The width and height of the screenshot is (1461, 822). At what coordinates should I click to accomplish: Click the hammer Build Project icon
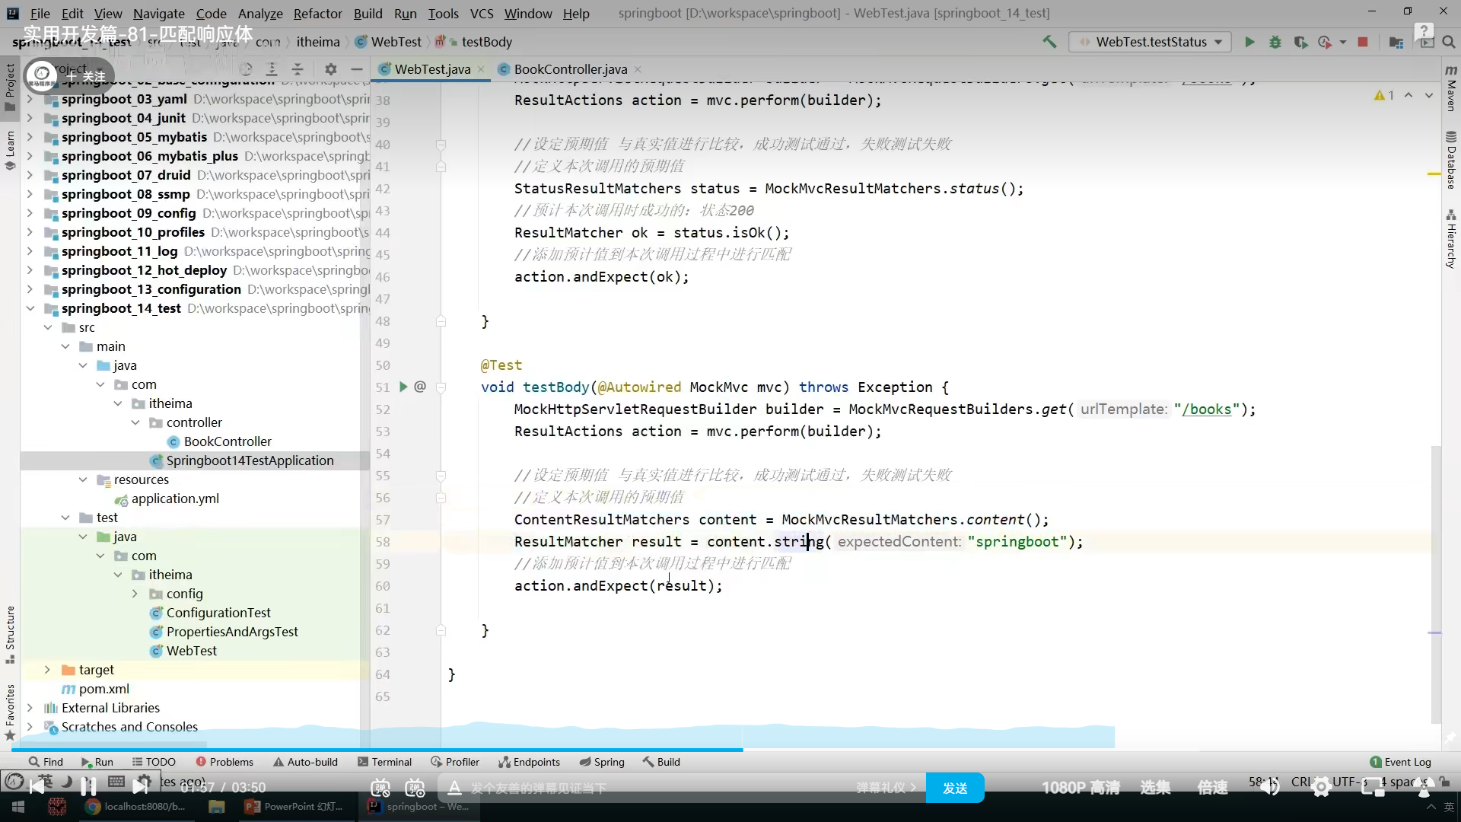[x=1049, y=42]
